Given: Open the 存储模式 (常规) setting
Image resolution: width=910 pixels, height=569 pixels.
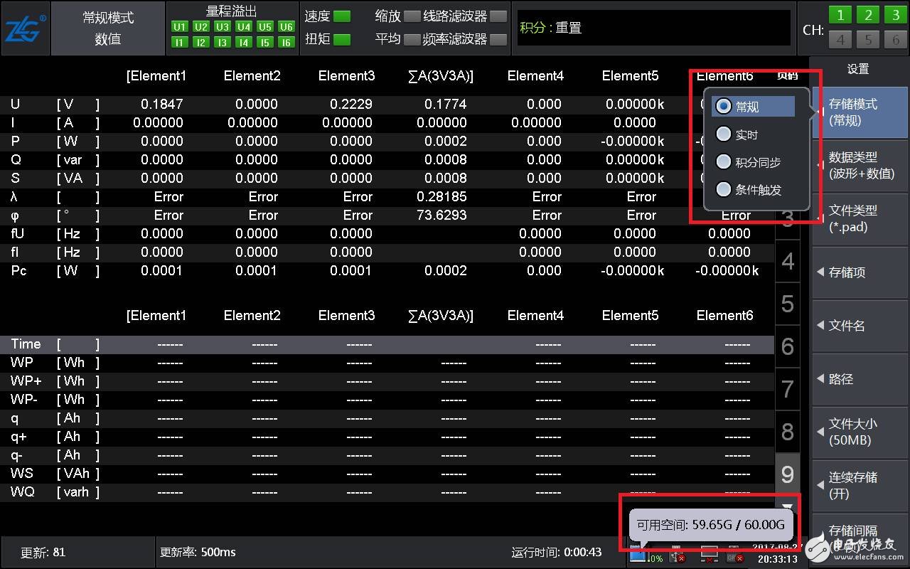Looking at the screenshot, I should tap(860, 112).
